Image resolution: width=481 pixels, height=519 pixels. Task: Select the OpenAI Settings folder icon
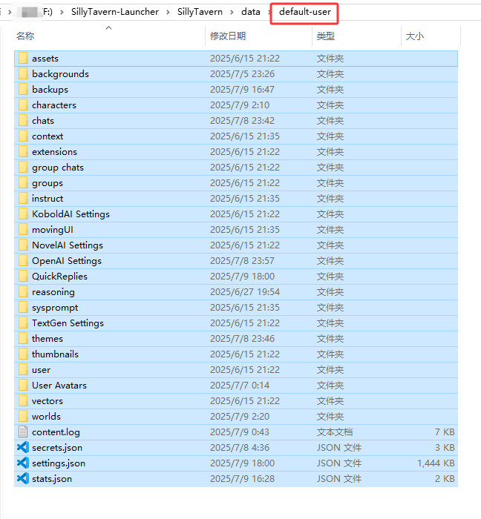pyautogui.click(x=22, y=260)
